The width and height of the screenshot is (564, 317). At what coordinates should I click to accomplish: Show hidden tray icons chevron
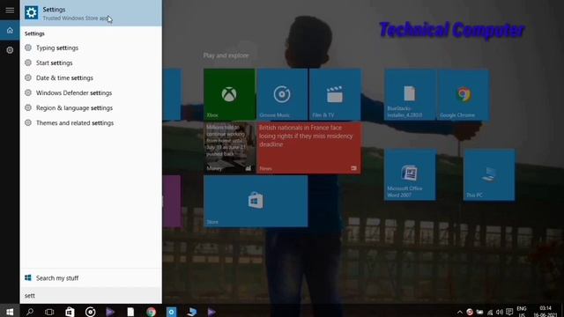460,312
